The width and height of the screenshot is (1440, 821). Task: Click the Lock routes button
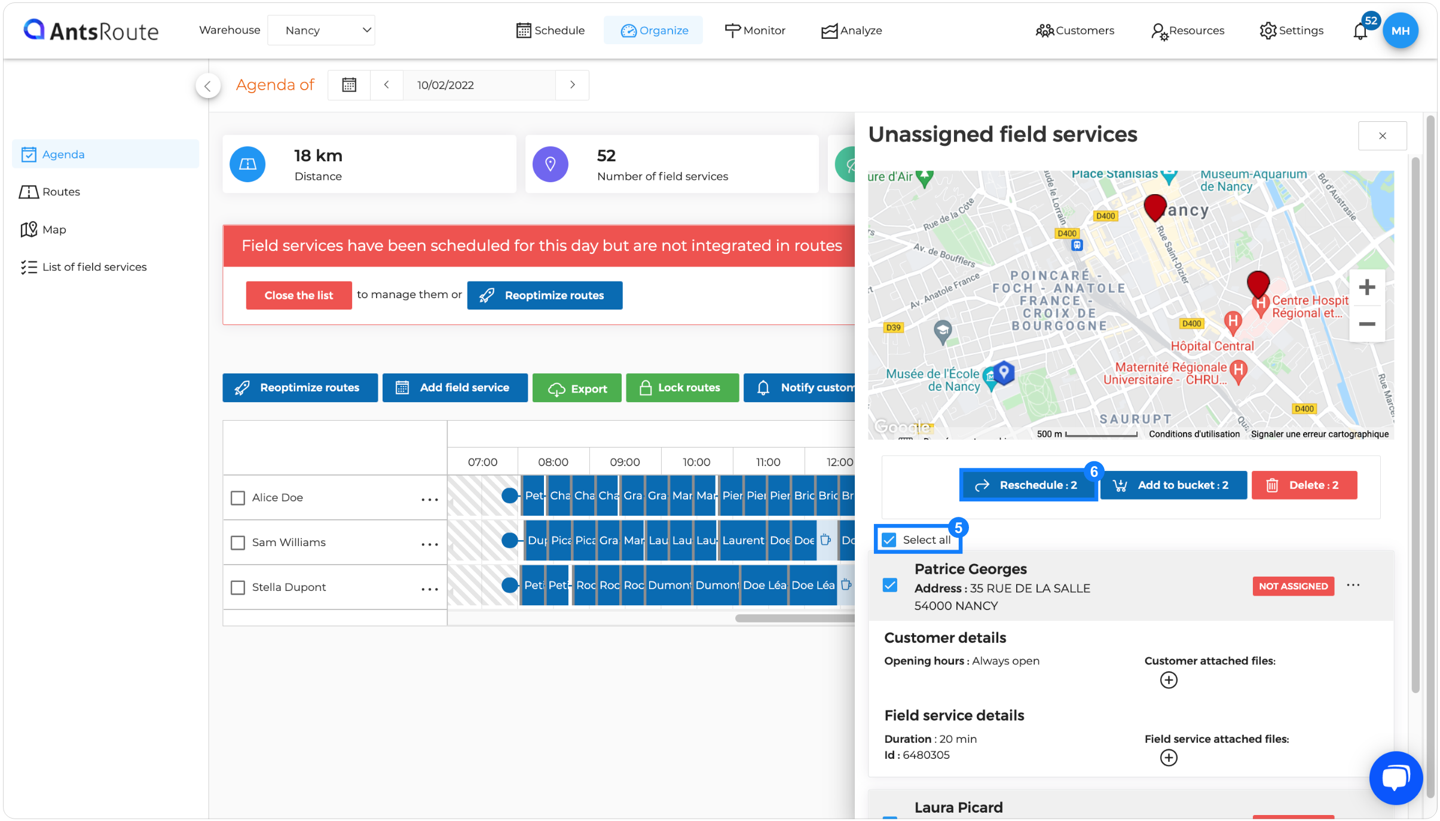(x=682, y=388)
